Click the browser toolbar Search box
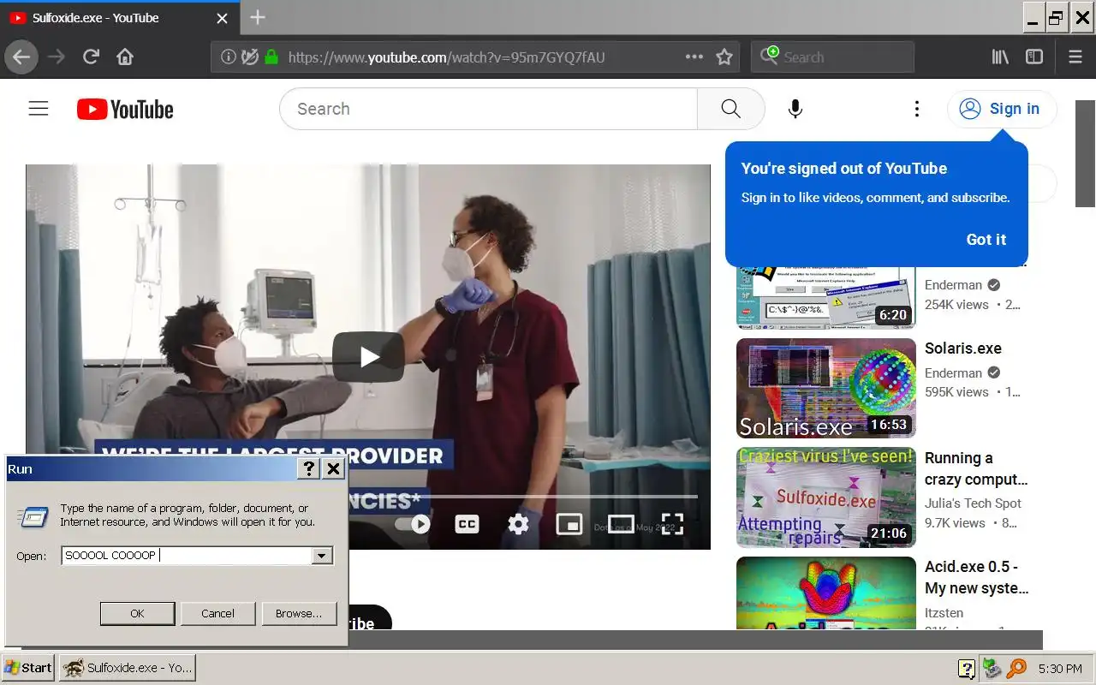1096x685 pixels. (833, 57)
